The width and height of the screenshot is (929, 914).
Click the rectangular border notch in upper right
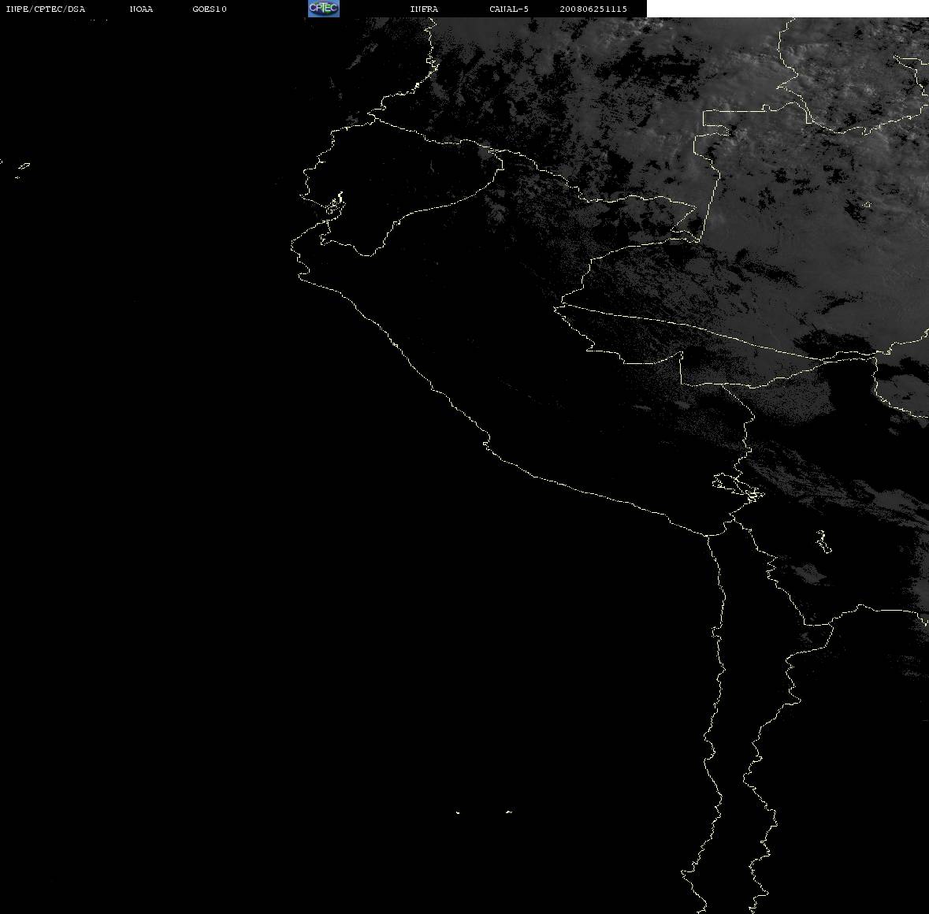pyautogui.click(x=716, y=118)
